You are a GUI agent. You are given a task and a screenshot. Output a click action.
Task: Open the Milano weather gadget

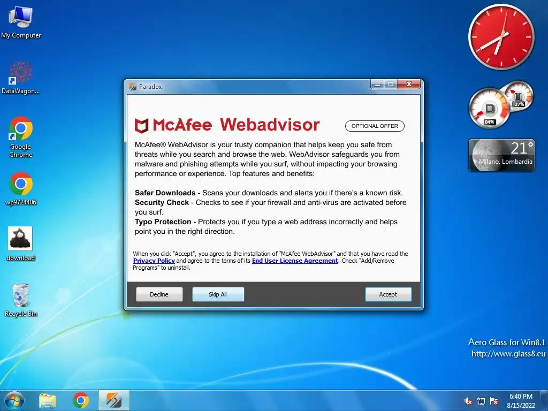[x=501, y=155]
